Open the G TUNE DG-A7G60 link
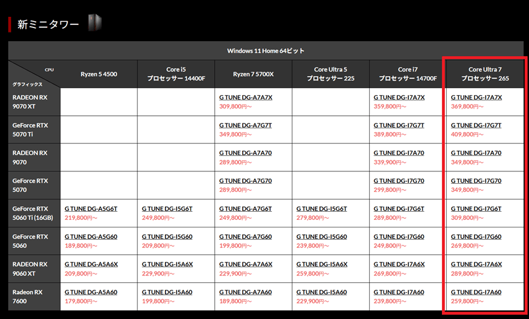This screenshot has height=319, width=529. pyautogui.click(x=245, y=237)
